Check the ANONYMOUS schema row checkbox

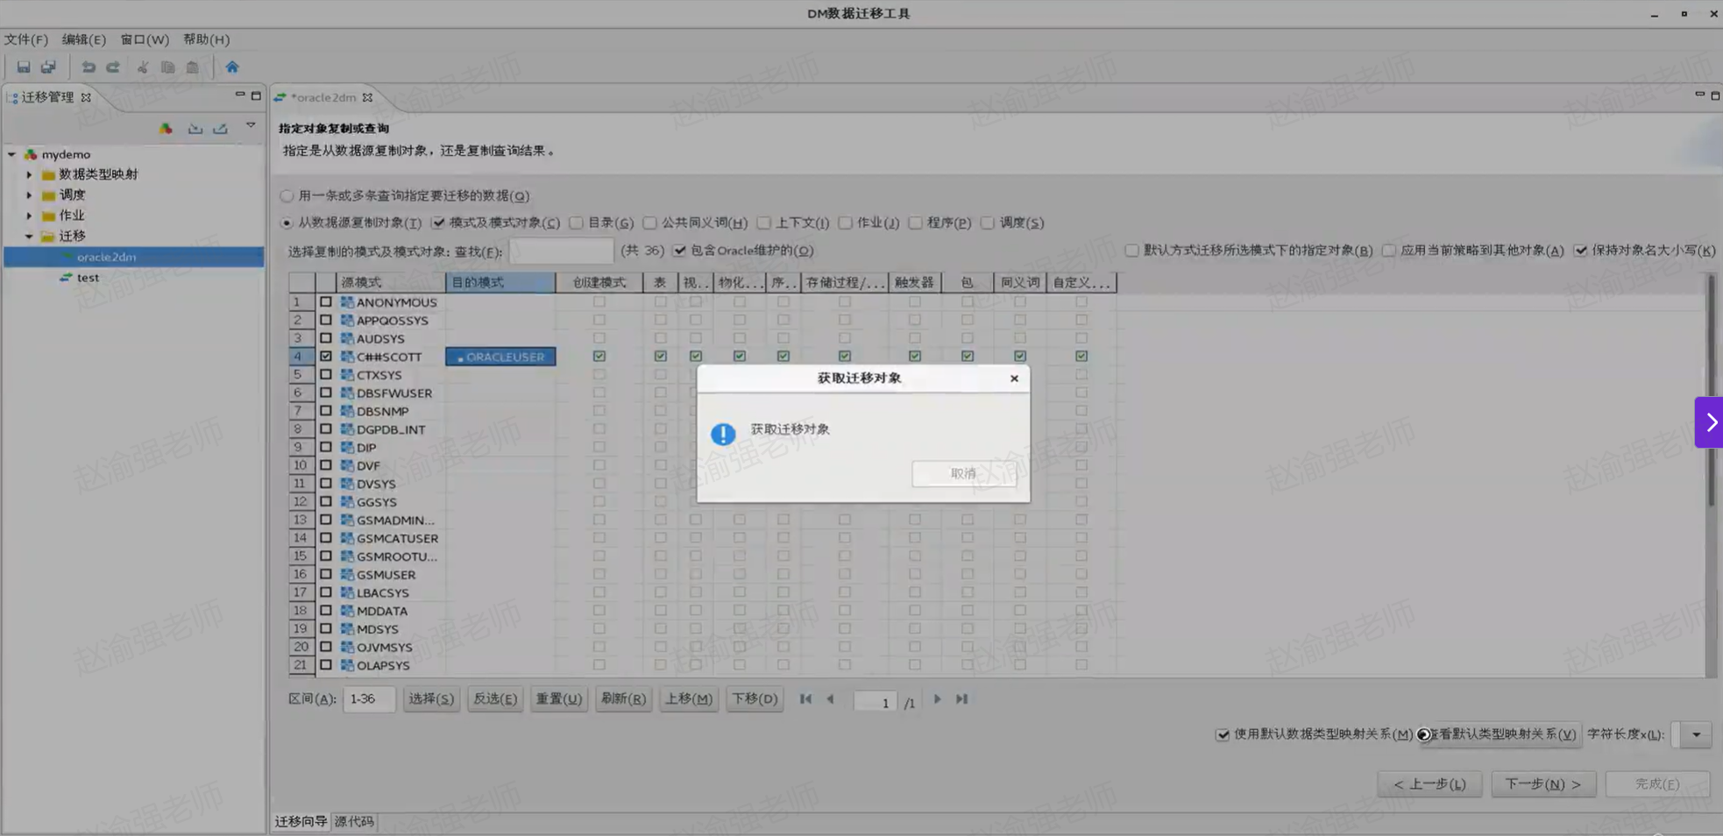click(x=326, y=301)
